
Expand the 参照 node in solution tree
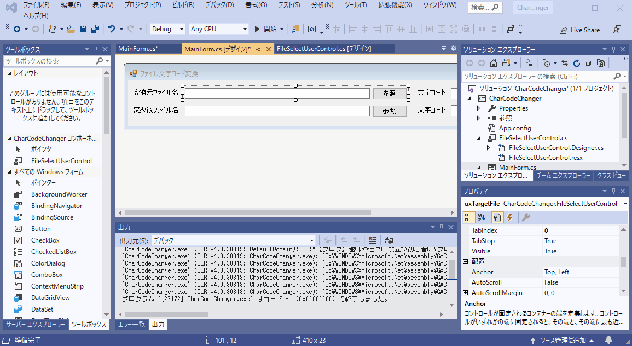coord(478,118)
